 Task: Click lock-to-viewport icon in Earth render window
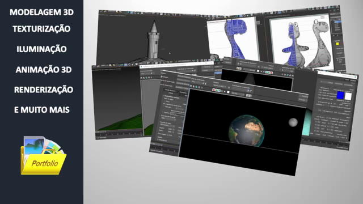(229, 88)
